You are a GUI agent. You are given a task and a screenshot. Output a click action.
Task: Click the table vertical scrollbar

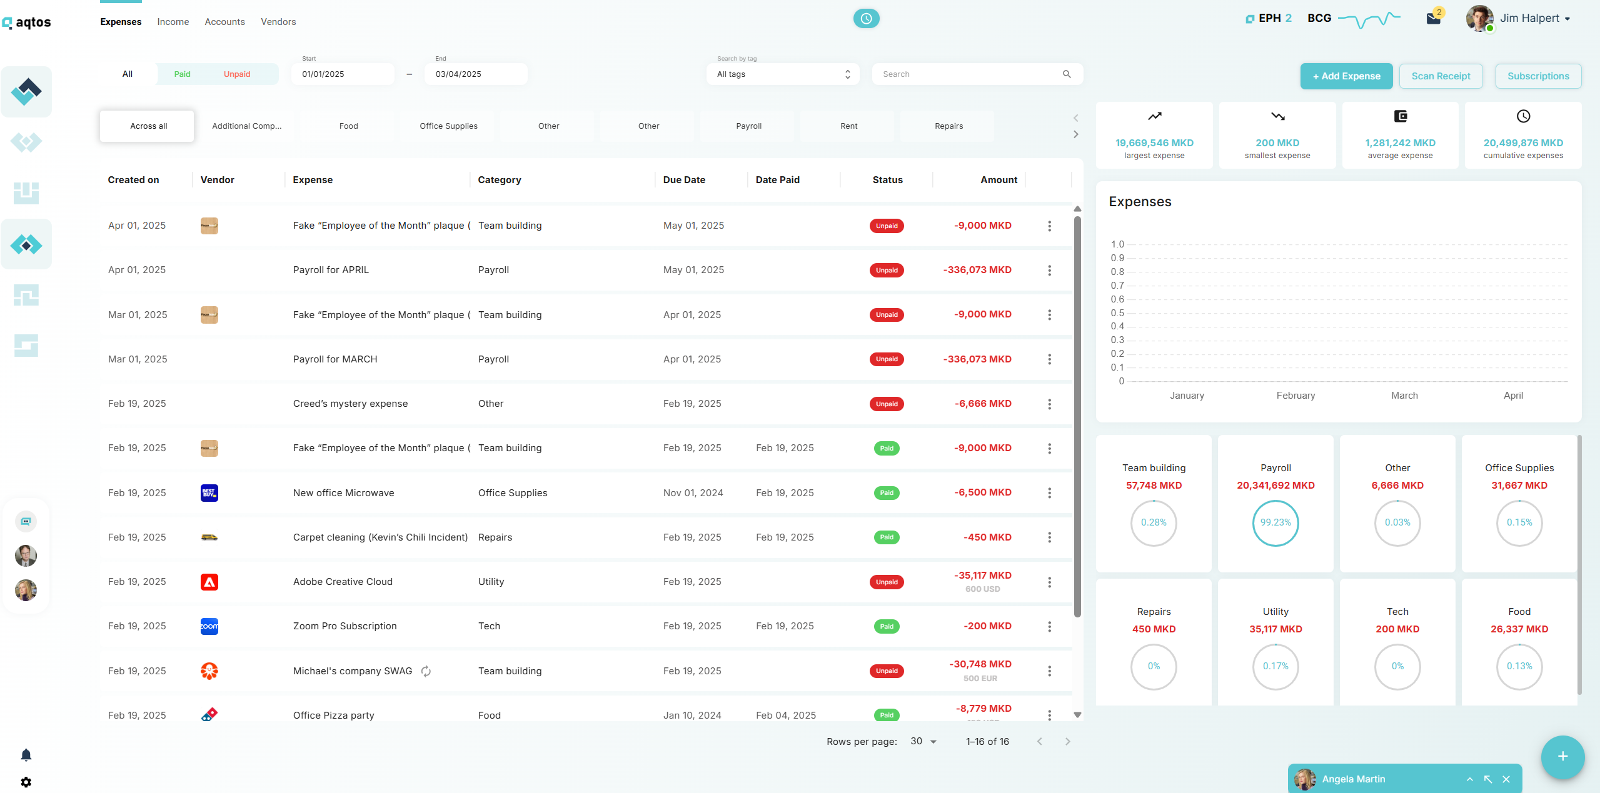click(1077, 412)
